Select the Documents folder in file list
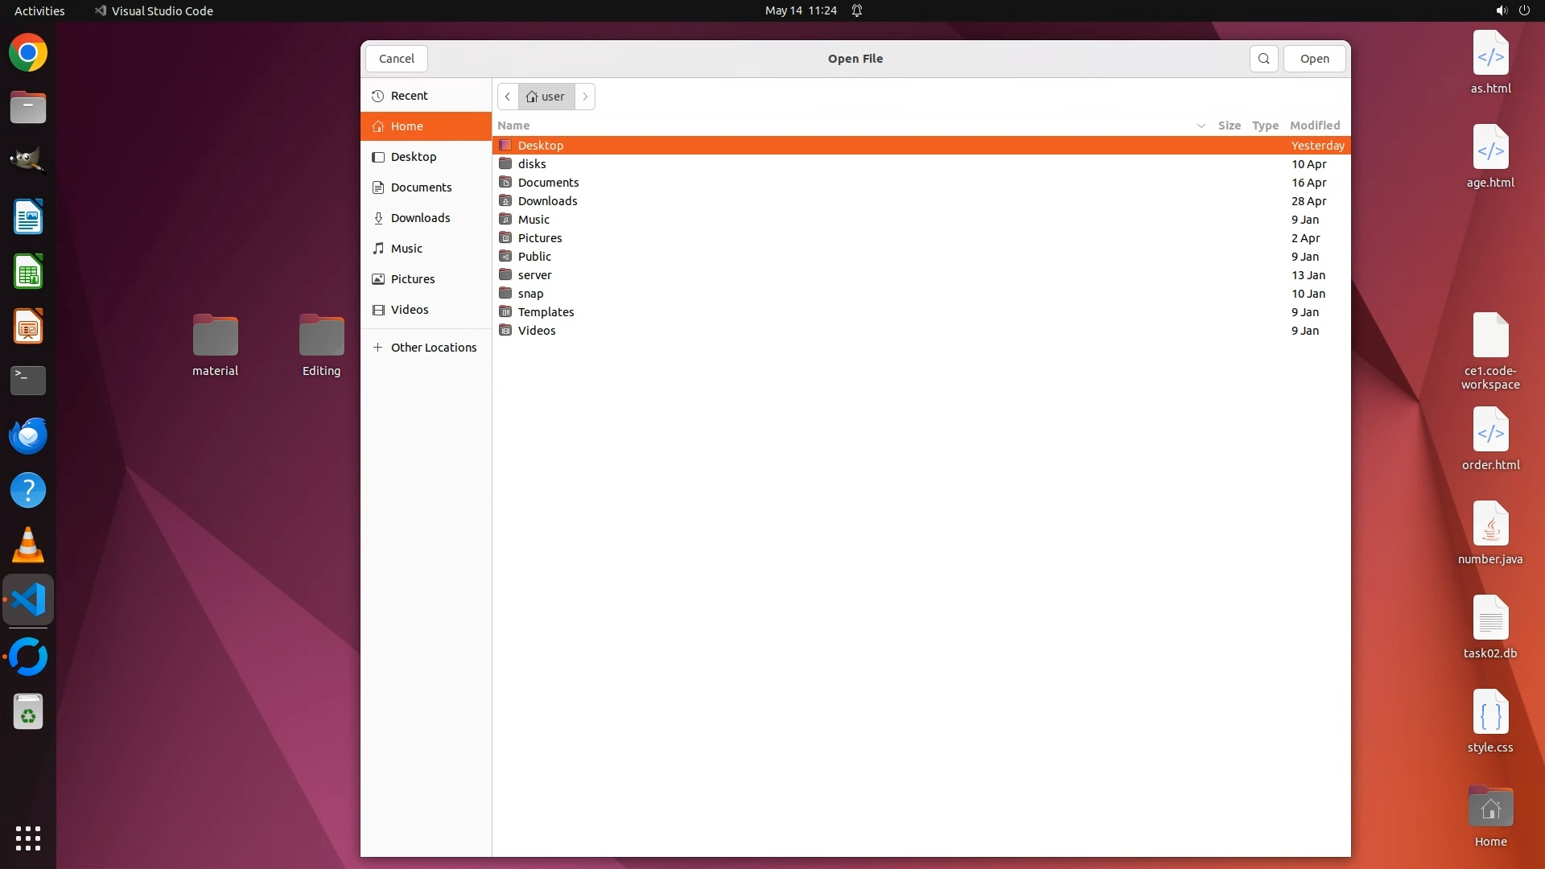 (x=548, y=183)
